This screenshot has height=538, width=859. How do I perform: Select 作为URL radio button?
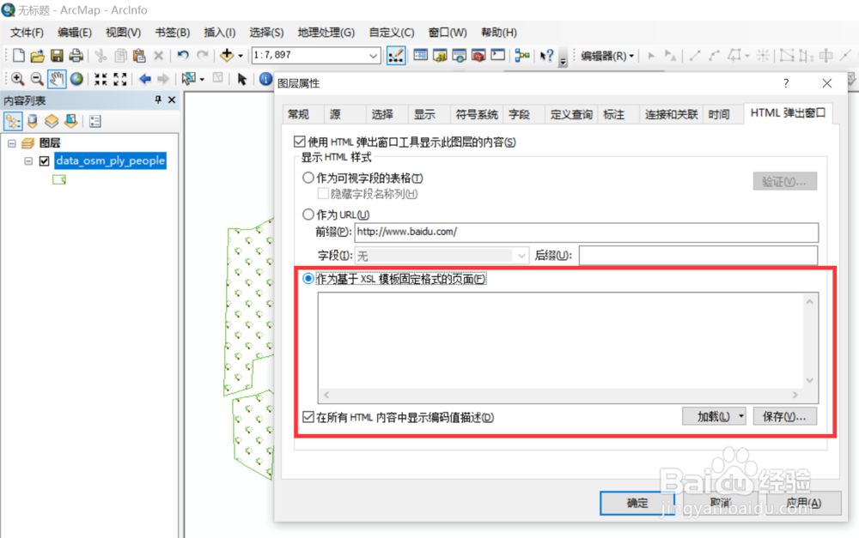308,215
